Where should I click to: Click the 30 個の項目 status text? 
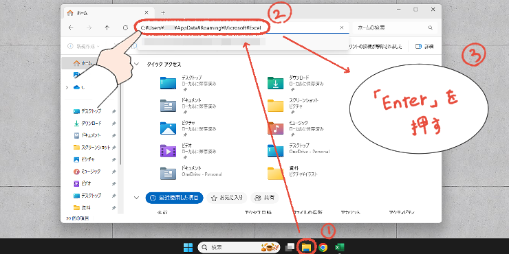(x=78, y=218)
